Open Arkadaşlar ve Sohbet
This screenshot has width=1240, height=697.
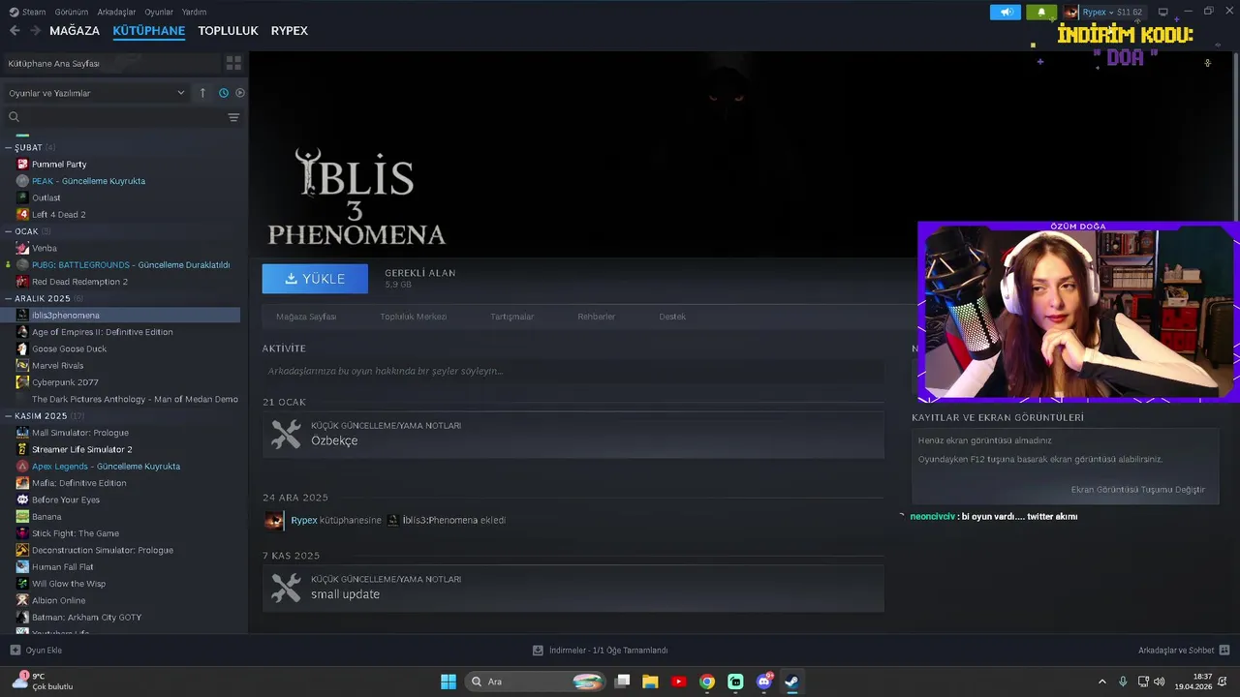(x=1184, y=651)
